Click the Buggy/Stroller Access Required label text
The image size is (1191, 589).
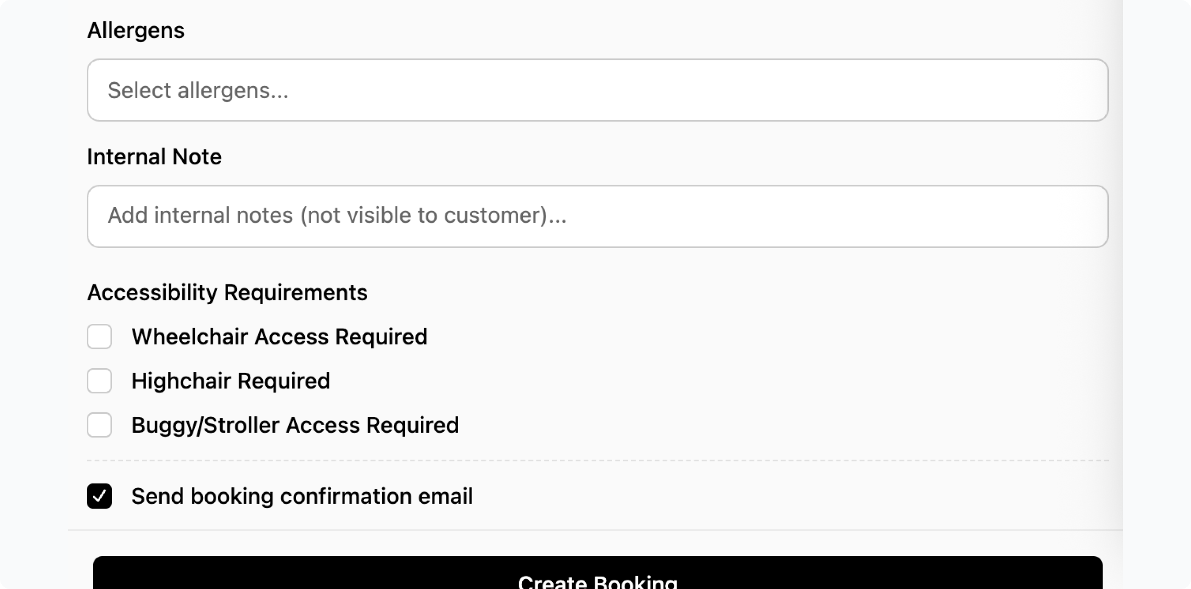[x=295, y=425]
